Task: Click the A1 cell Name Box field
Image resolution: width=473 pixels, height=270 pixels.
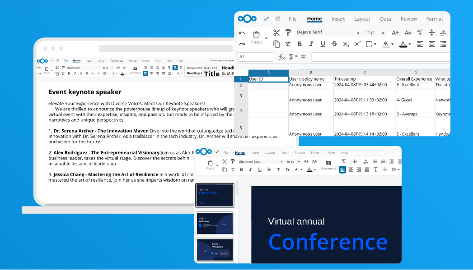Action: [255, 57]
